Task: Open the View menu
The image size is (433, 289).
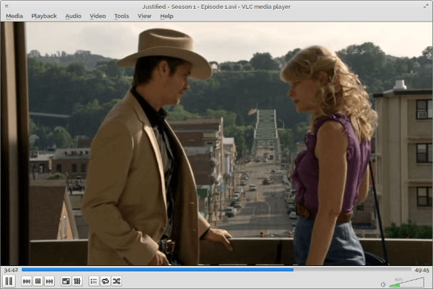Action: pyautogui.click(x=144, y=16)
